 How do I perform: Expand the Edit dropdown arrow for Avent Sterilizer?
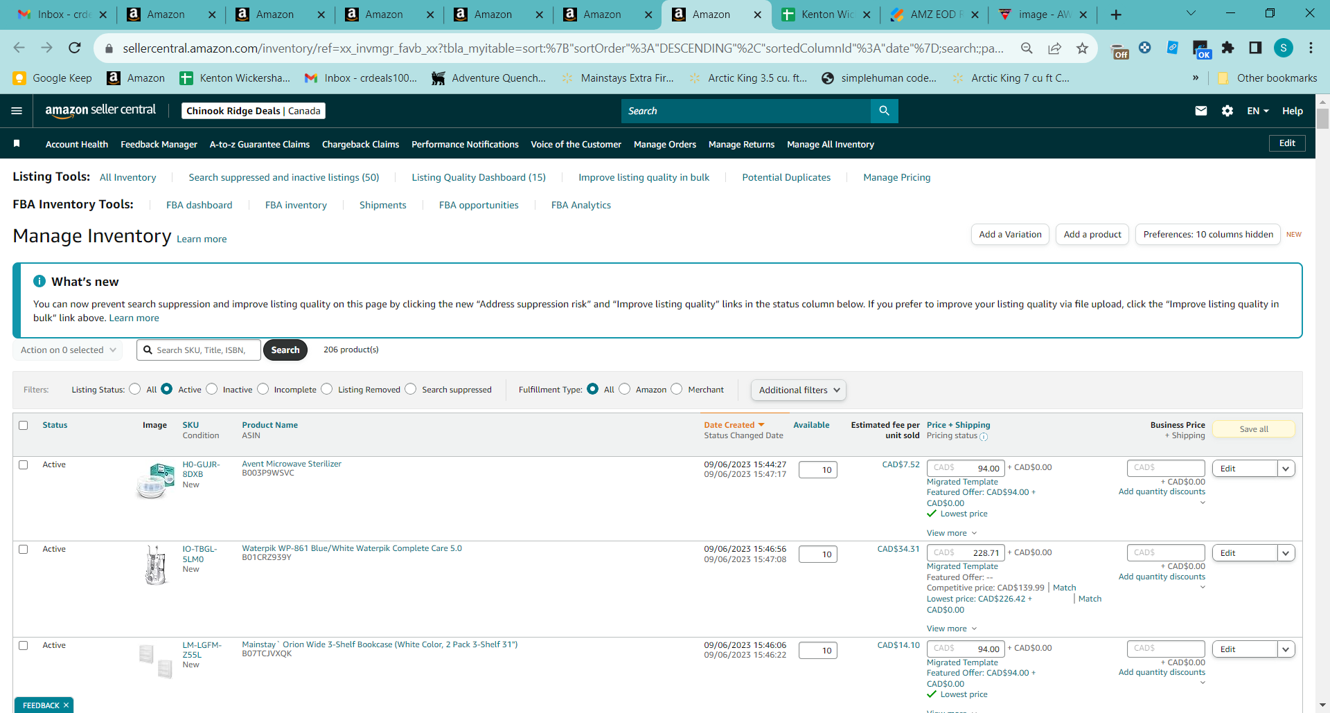tap(1286, 469)
